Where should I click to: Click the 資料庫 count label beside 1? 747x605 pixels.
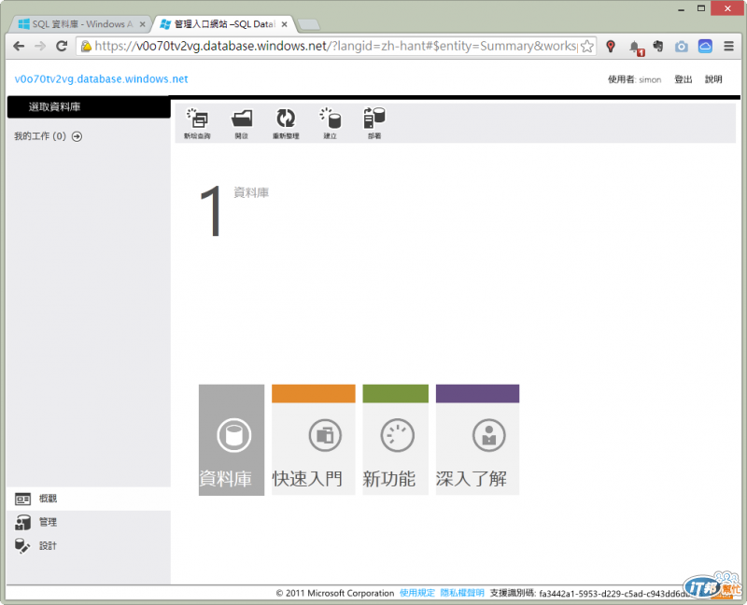tap(251, 192)
